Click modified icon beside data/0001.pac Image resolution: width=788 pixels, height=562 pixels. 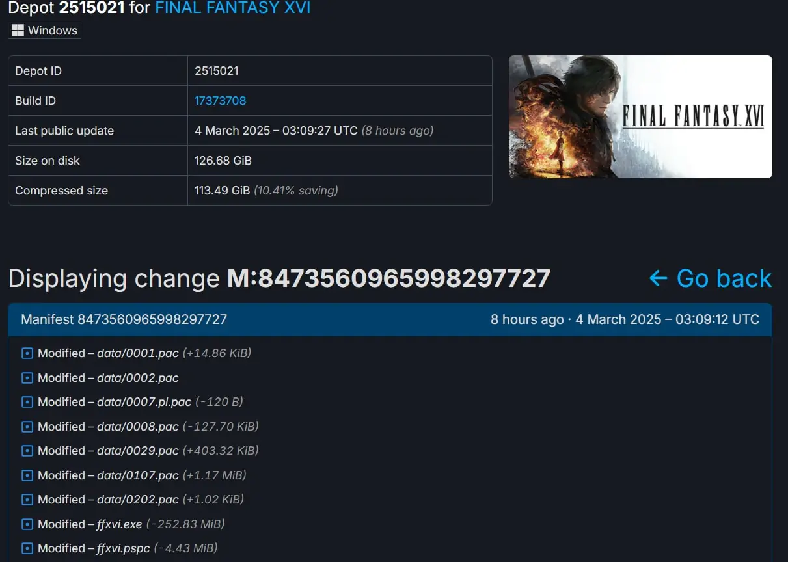[27, 353]
